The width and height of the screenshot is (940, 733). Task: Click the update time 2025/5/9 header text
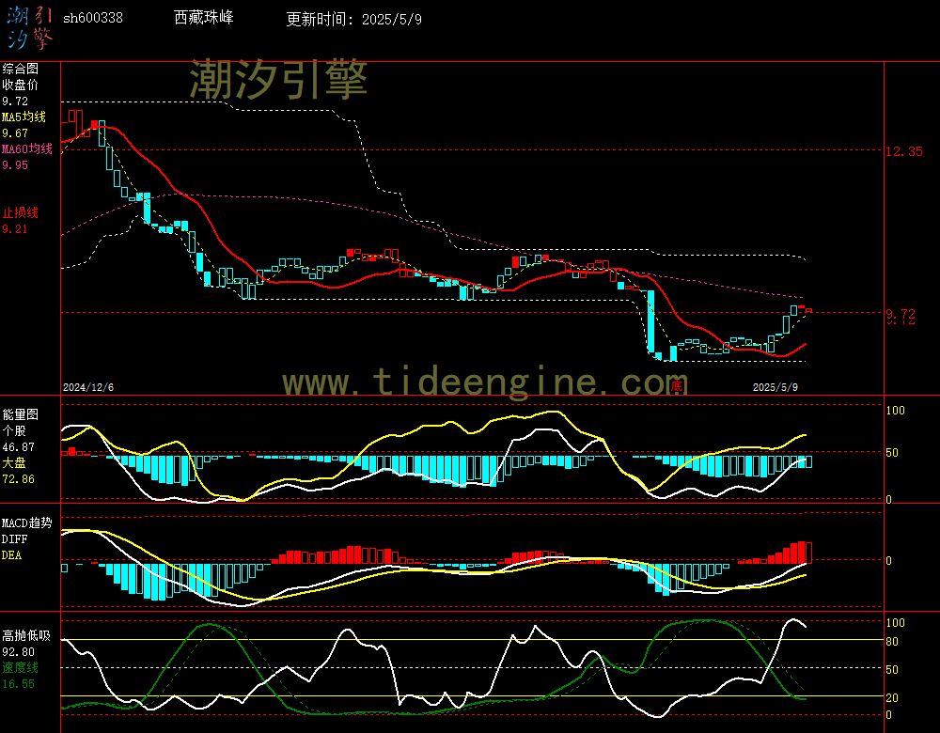tap(353, 19)
